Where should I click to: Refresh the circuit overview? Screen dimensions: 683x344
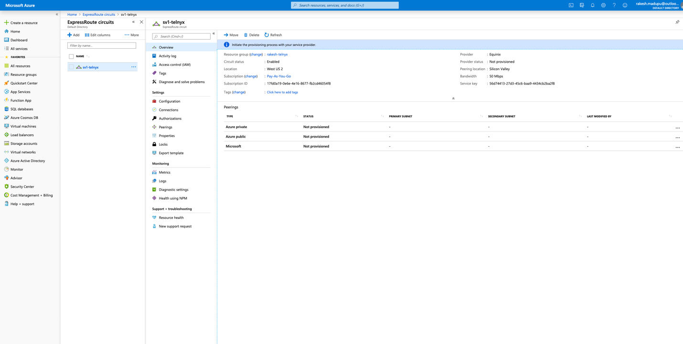273,35
